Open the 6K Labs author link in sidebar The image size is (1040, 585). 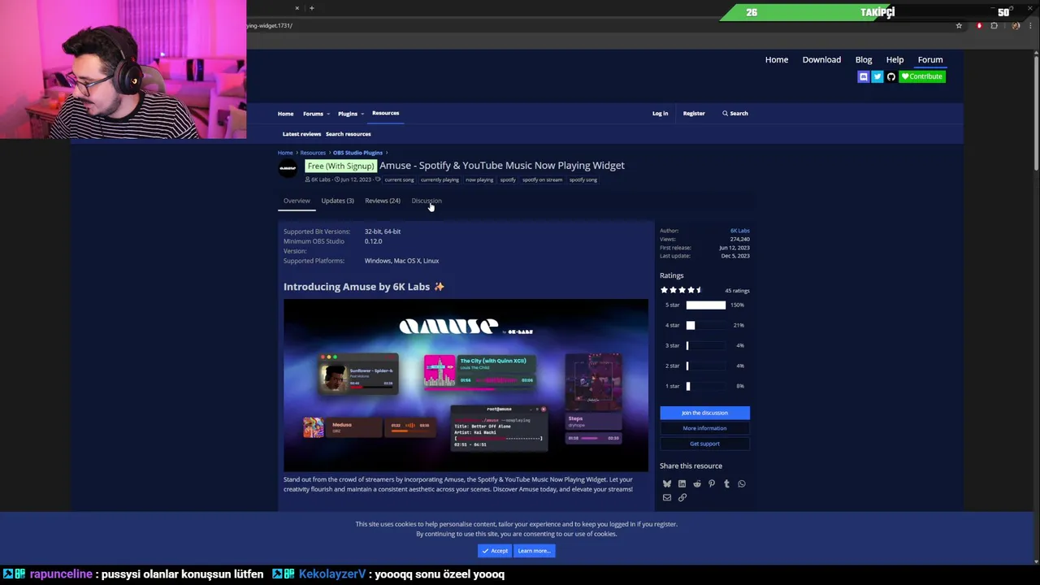tap(739, 231)
